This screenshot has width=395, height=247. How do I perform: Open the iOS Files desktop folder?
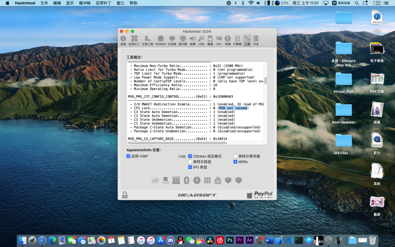pos(343,140)
